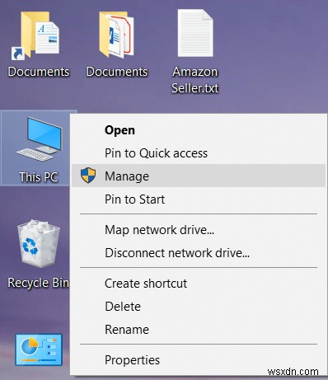This screenshot has width=328, height=380.
Task: Choose Pin to Quick access
Action: (x=199, y=153)
